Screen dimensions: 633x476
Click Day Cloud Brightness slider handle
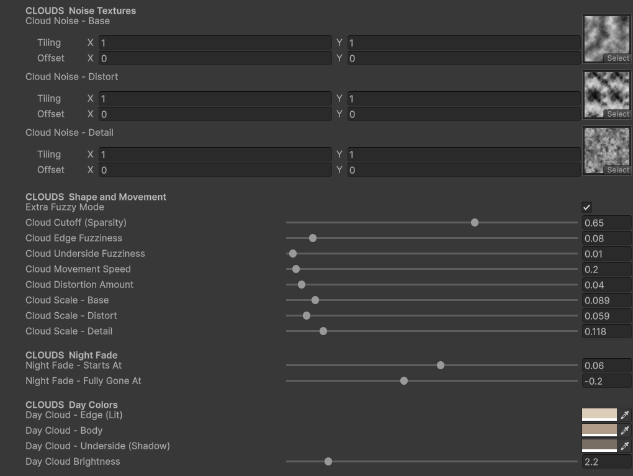click(328, 462)
